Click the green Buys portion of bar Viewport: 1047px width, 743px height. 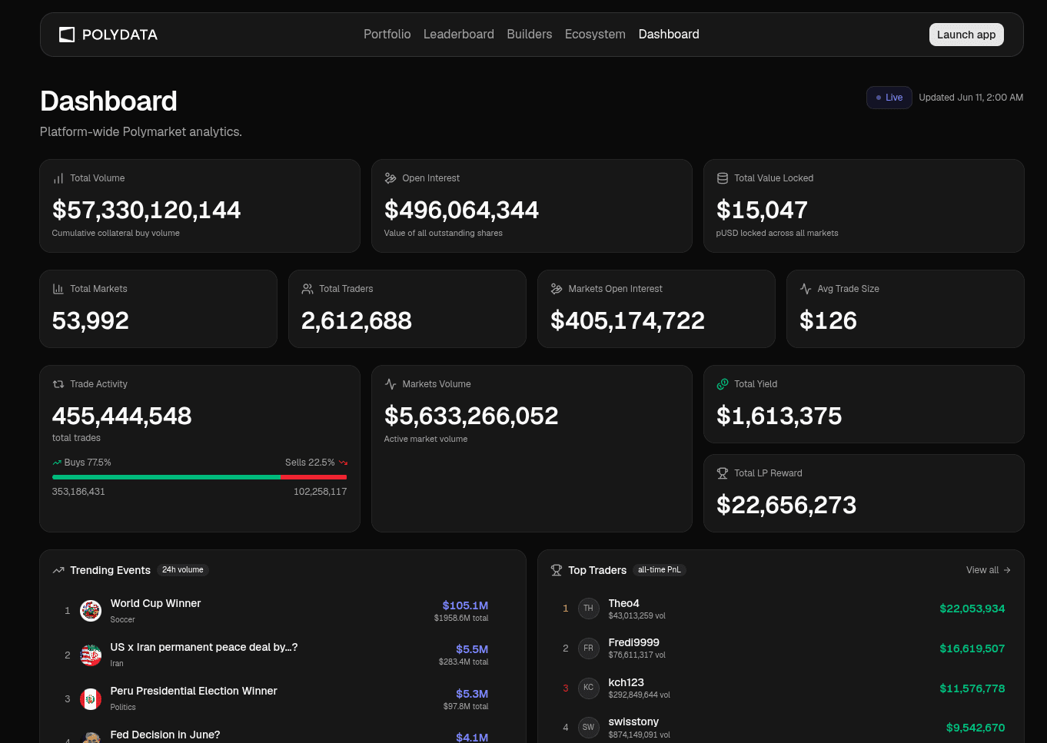coord(166,477)
